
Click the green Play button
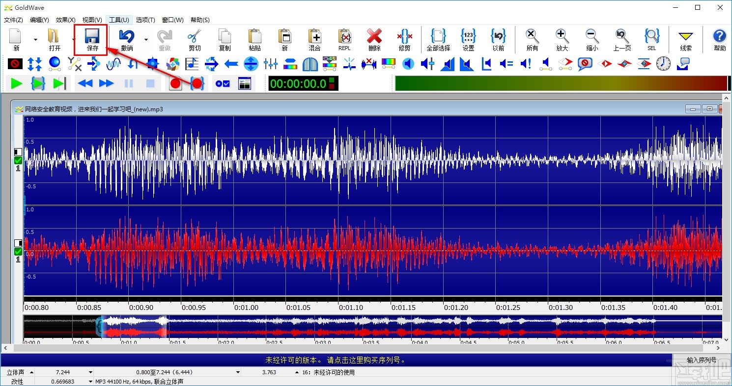[x=17, y=84]
